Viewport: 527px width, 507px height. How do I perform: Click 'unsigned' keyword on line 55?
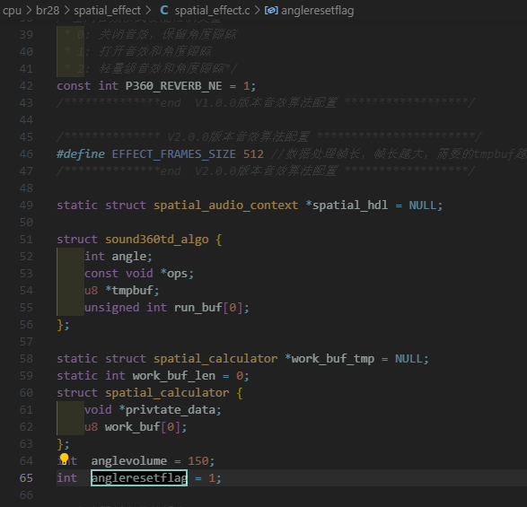point(112,308)
